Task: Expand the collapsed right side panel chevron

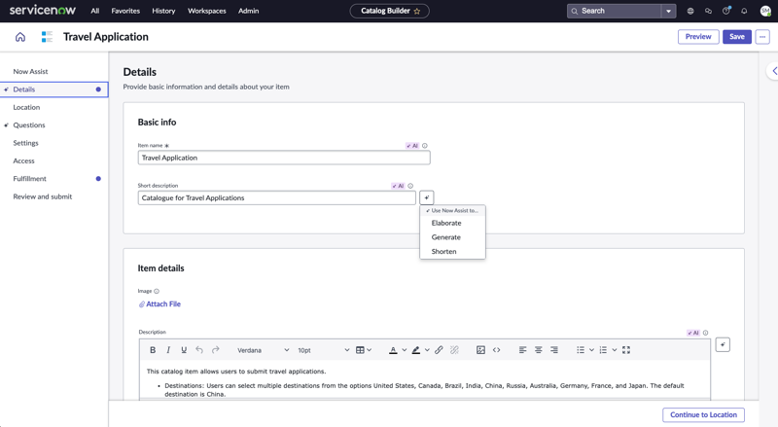Action: pyautogui.click(x=774, y=71)
